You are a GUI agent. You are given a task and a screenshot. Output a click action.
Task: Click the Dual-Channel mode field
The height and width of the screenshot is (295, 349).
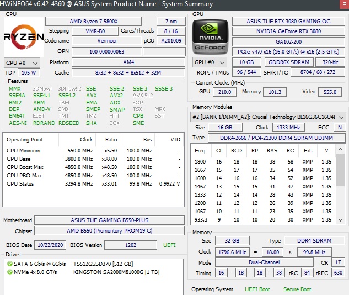point(264,262)
